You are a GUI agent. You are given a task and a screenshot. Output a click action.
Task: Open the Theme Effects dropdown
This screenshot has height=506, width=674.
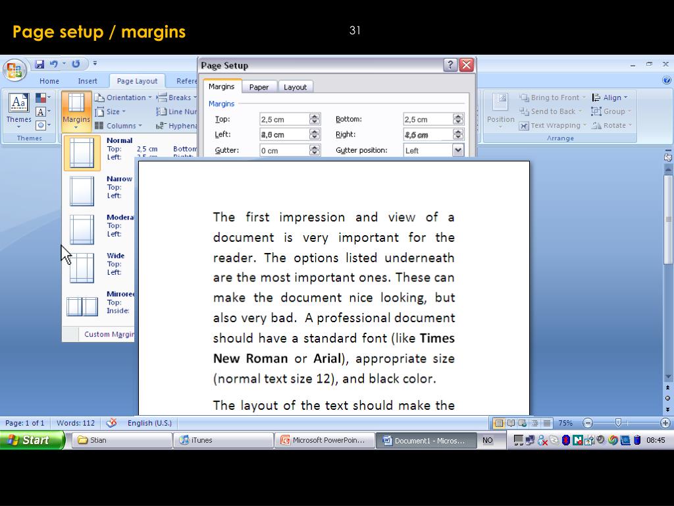43,125
